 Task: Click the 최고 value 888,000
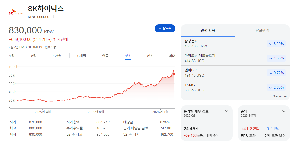click(x=36, y=128)
